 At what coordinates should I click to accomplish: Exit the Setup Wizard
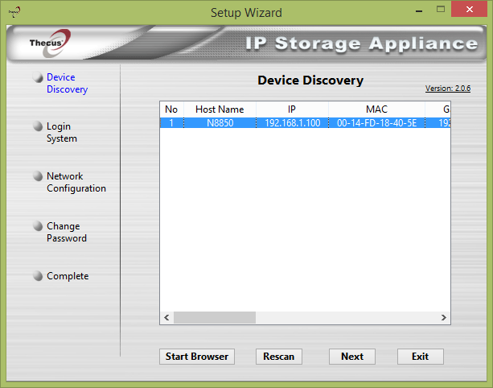click(421, 357)
